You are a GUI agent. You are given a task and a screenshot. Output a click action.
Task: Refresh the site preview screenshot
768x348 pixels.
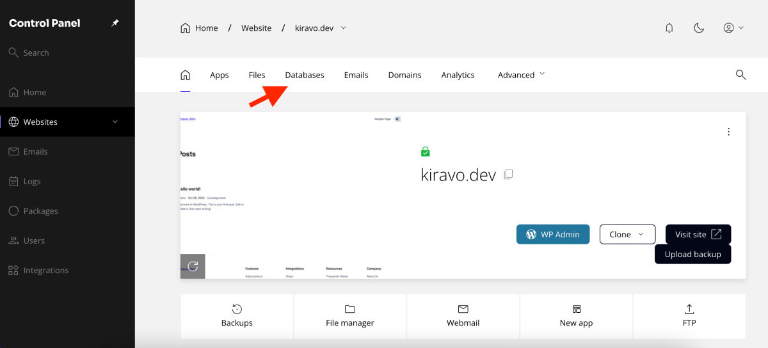point(193,266)
